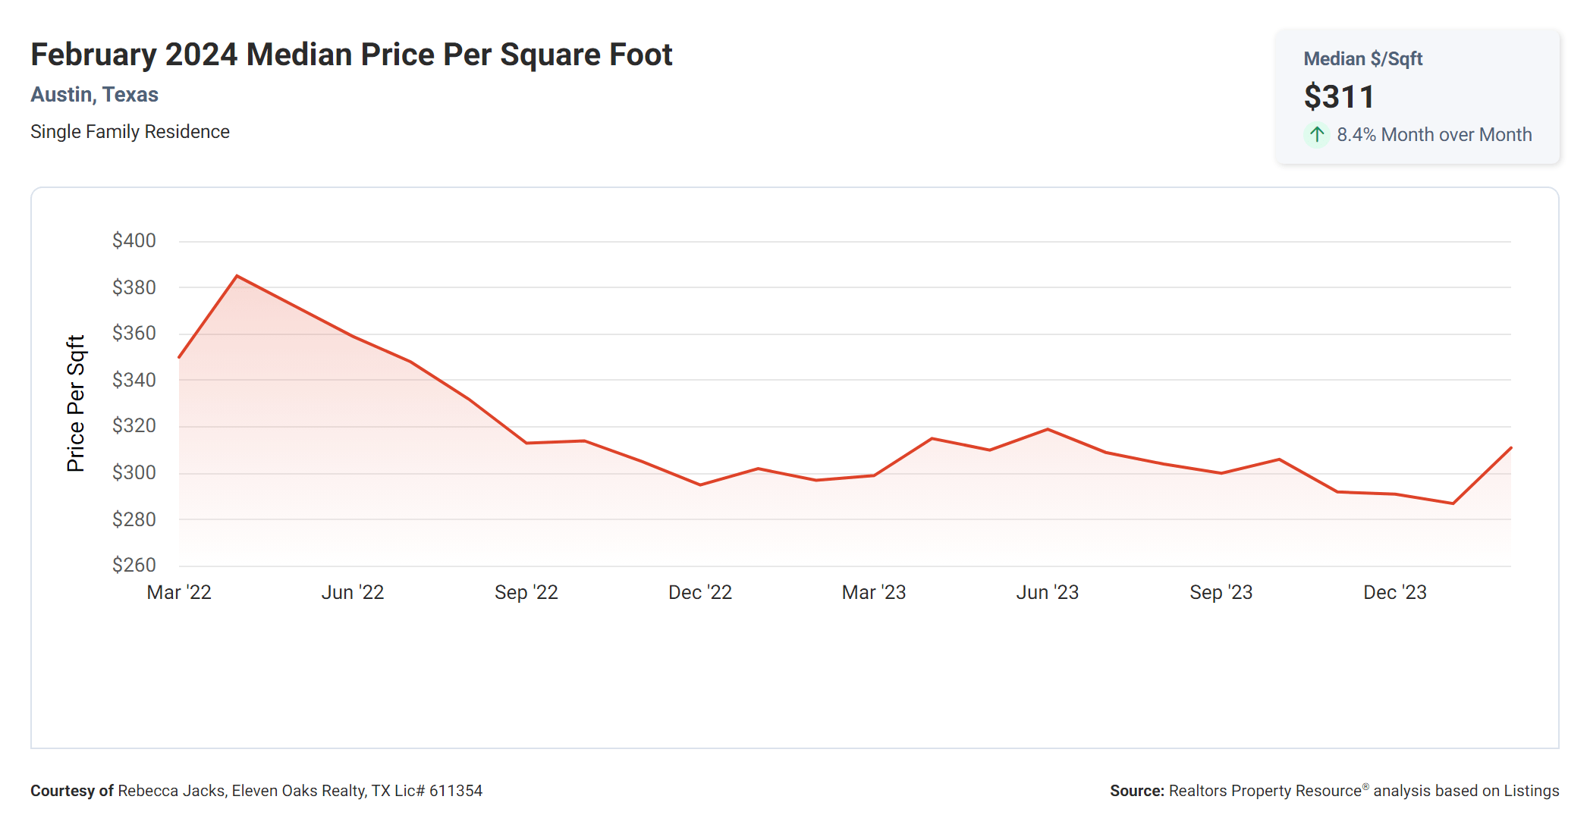Click the Mar '23 x-axis label
1590x834 pixels.
pos(874,592)
